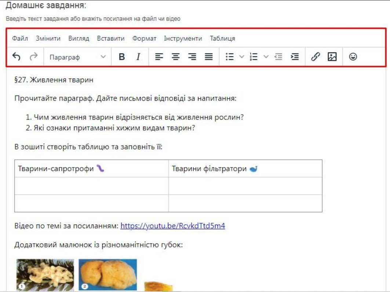Open the Параграф format dropdown
390x292 pixels.
(x=78, y=57)
